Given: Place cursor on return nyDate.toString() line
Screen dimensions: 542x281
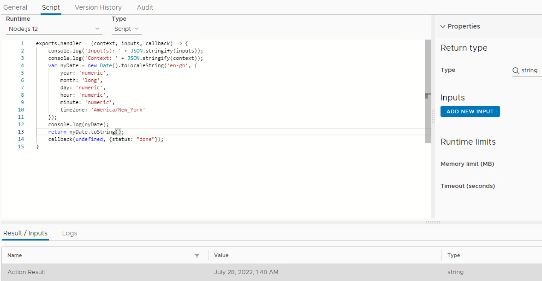Looking at the screenshot, I should [x=86, y=132].
